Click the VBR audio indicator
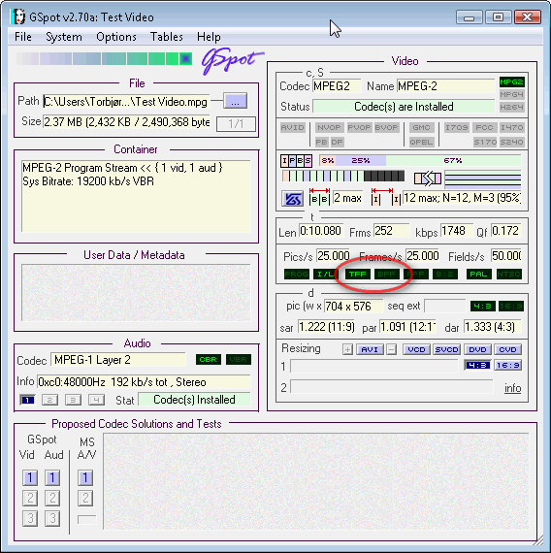Viewport: 551px width, 553px height. click(239, 359)
